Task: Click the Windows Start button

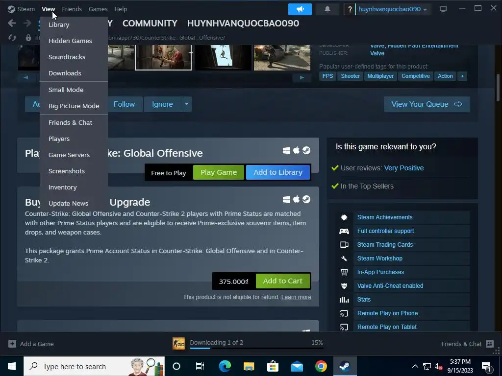Action: 12,366
